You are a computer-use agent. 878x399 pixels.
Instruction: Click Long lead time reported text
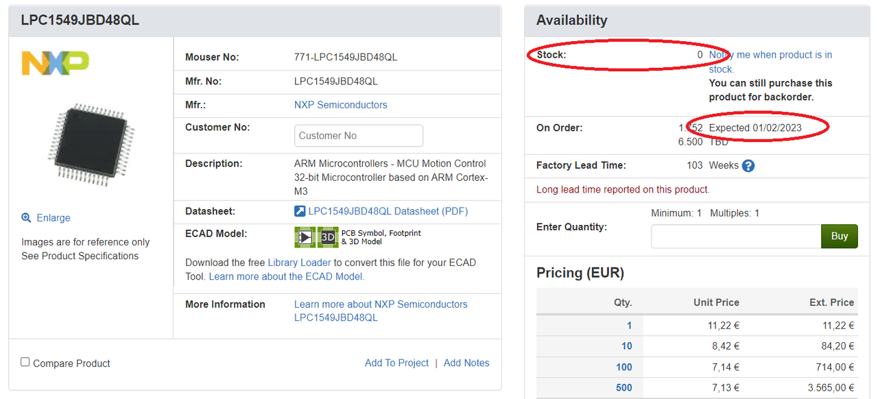623,189
